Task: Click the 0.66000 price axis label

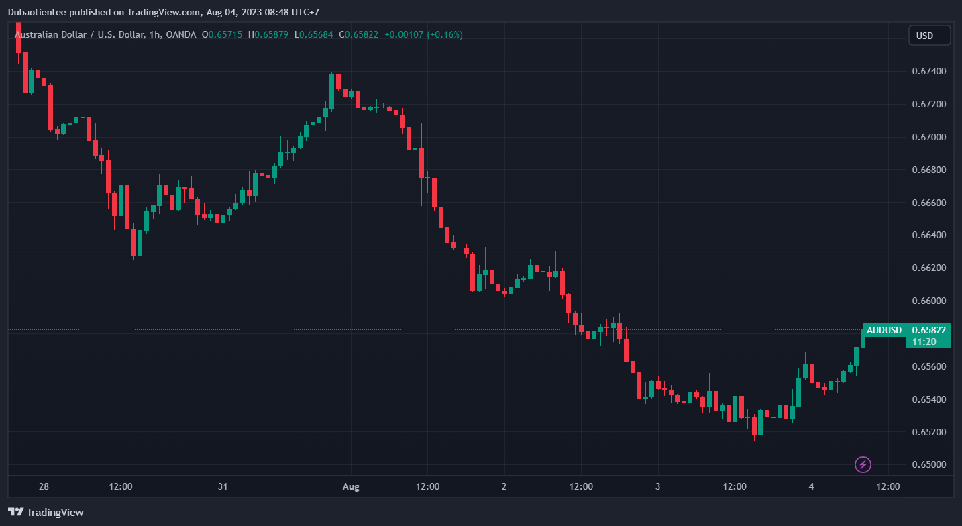Action: pos(928,301)
